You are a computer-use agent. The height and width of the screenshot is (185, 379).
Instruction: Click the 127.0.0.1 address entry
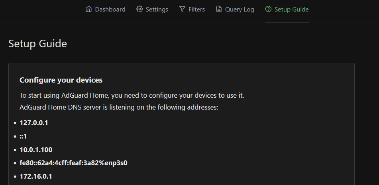tap(34, 123)
